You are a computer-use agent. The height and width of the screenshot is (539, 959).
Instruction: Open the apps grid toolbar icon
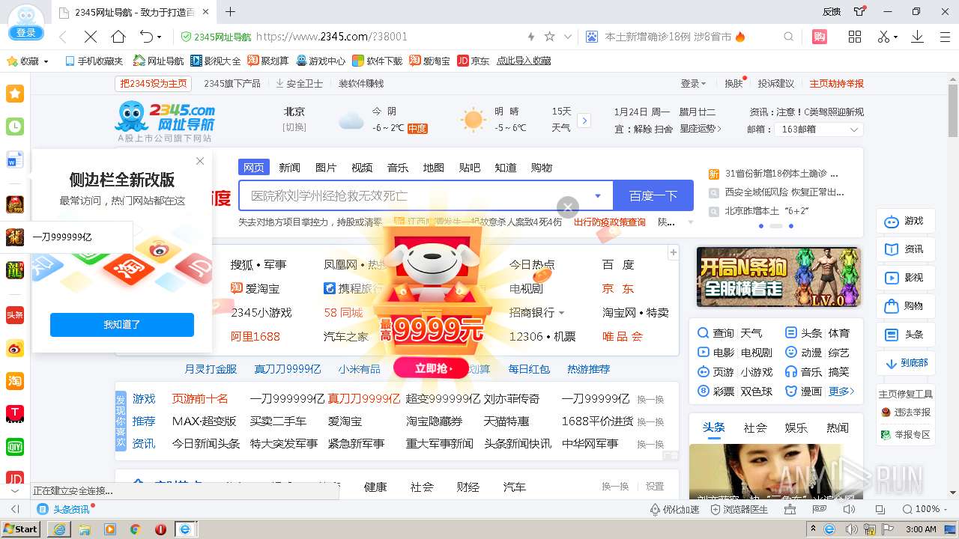[x=855, y=37]
